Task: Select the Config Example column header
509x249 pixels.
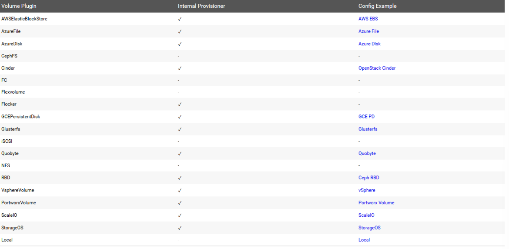Action: pos(378,6)
